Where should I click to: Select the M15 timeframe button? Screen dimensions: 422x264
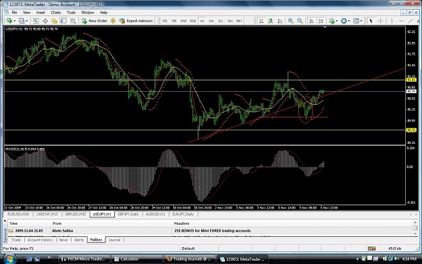pyautogui.click(x=184, y=21)
